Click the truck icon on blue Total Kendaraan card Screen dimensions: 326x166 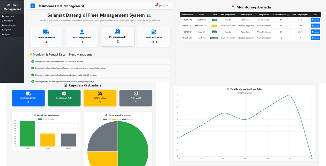point(28,94)
